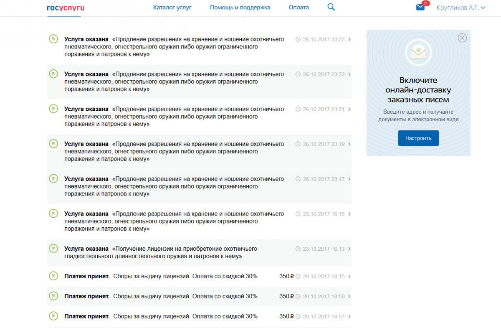
Task: Click the 350 ₽ amount of 18:09 payment
Action: point(287,296)
